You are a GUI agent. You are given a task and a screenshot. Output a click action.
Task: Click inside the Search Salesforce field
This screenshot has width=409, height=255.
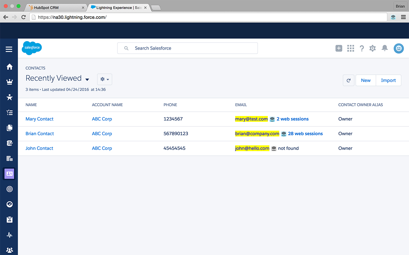click(187, 48)
